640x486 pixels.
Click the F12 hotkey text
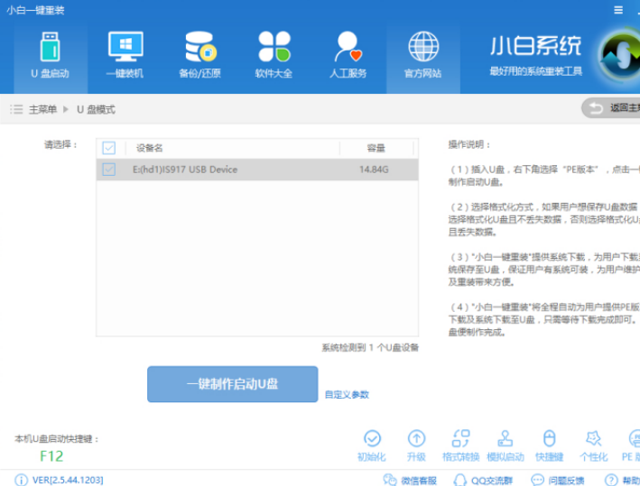(x=51, y=456)
